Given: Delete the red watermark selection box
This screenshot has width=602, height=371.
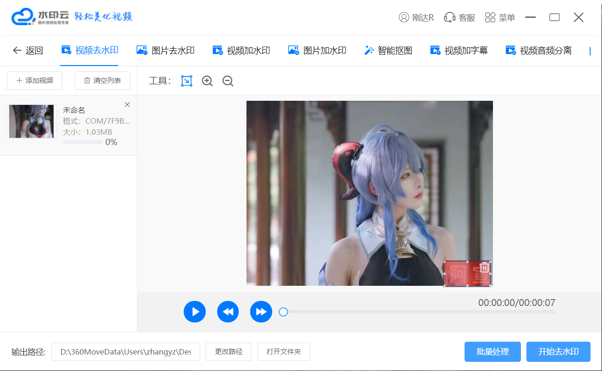Looking at the screenshot, I should coord(484,267).
